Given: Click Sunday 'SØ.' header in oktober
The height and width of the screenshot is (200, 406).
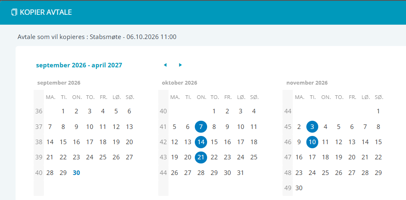Looking at the screenshot, I should tap(255, 97).
